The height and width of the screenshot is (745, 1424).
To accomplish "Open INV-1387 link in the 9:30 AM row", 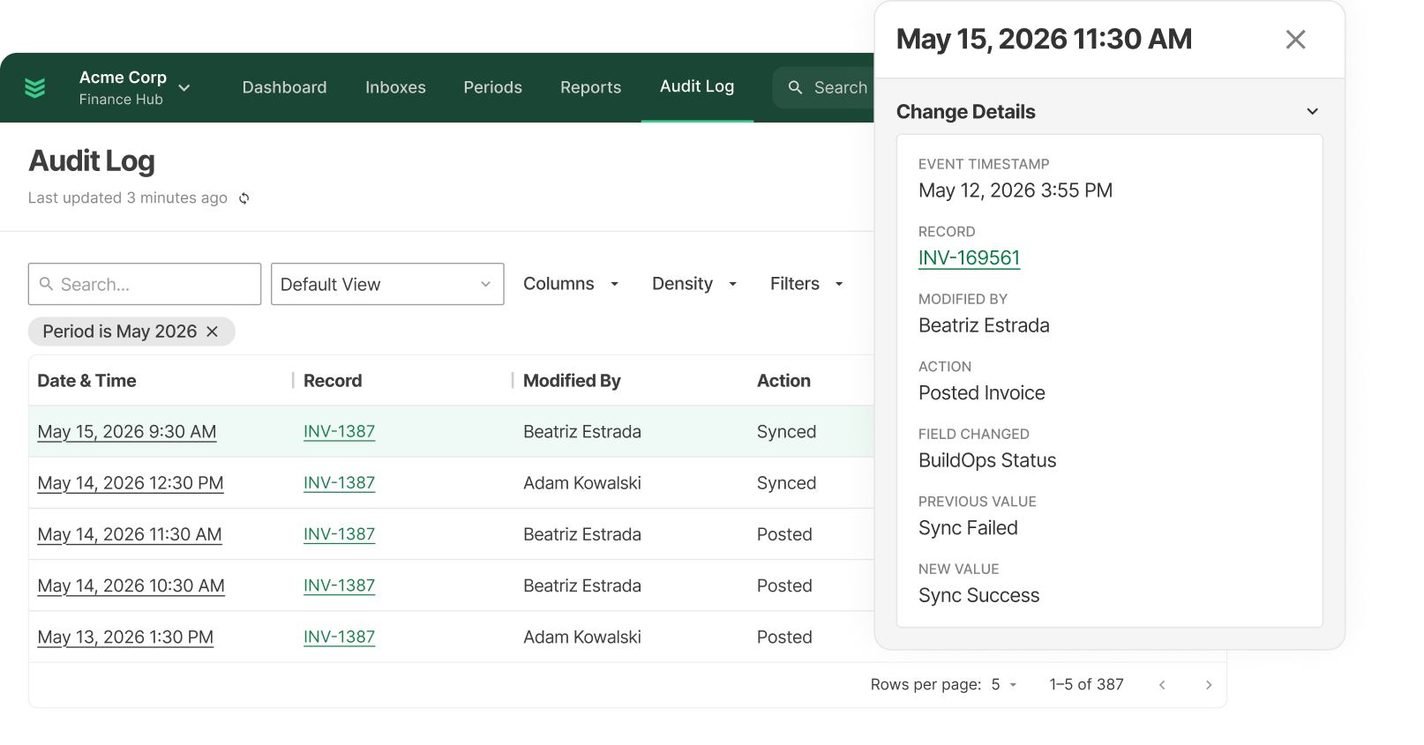I will click(339, 432).
